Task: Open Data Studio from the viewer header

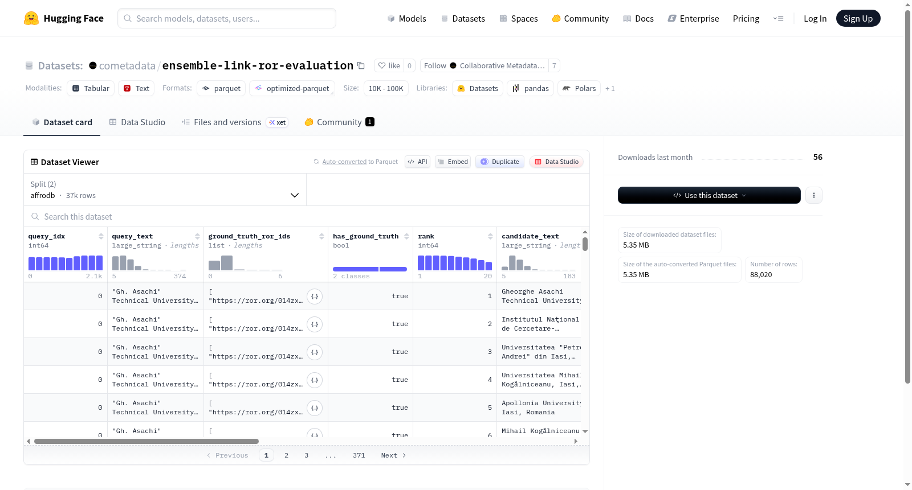Action: pyautogui.click(x=556, y=162)
